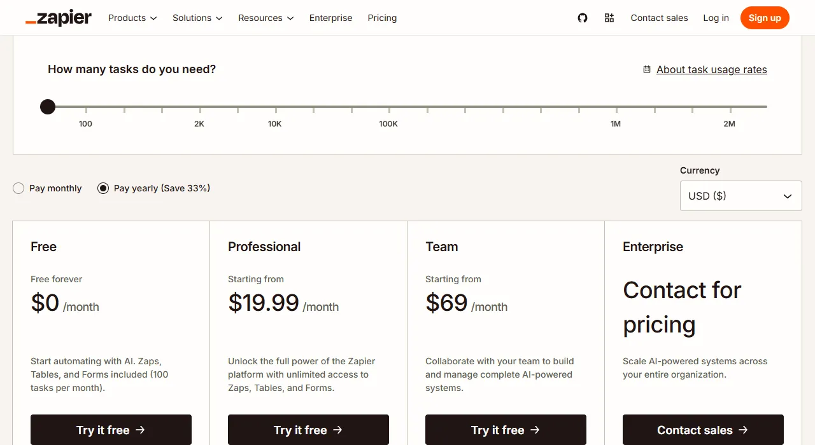Click calendar icon beside About task usage rates
The width and height of the screenshot is (815, 445).
coord(647,69)
